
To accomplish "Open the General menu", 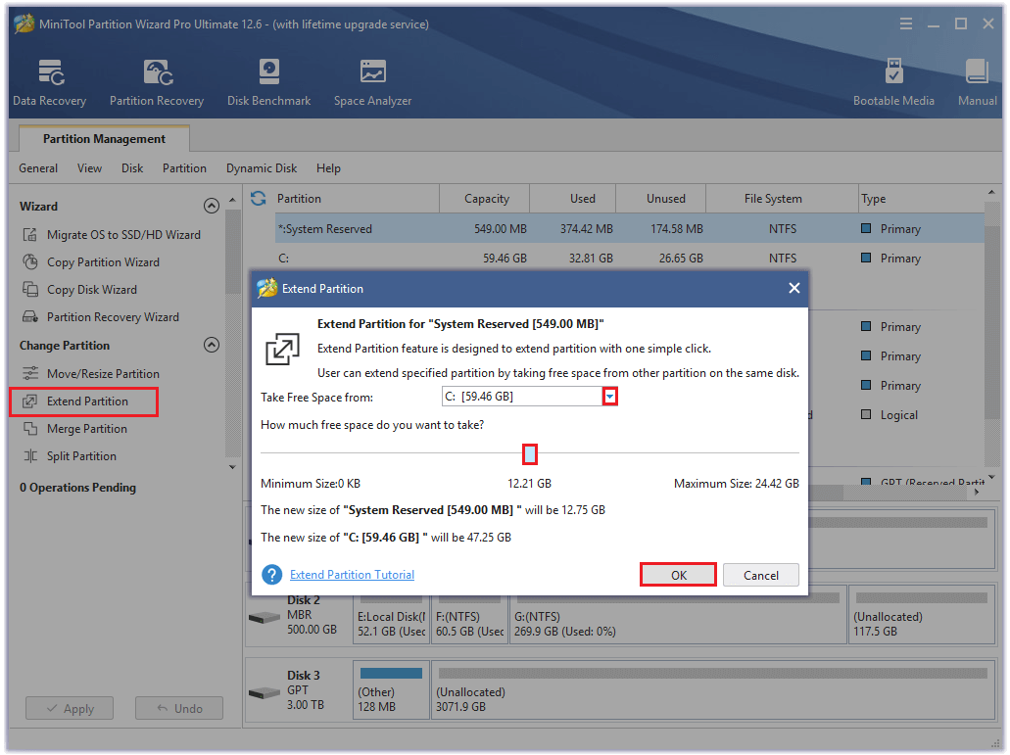I will pyautogui.click(x=38, y=168).
